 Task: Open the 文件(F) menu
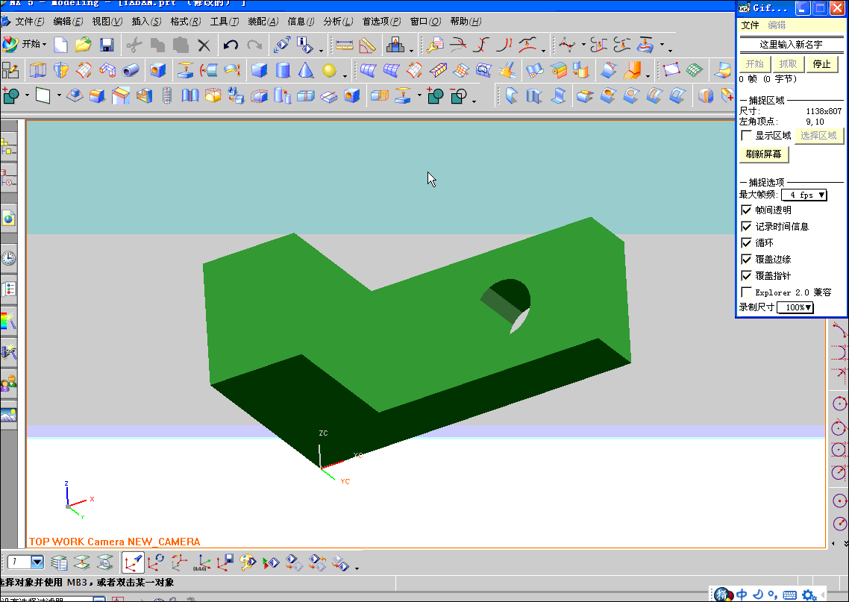tap(29, 22)
